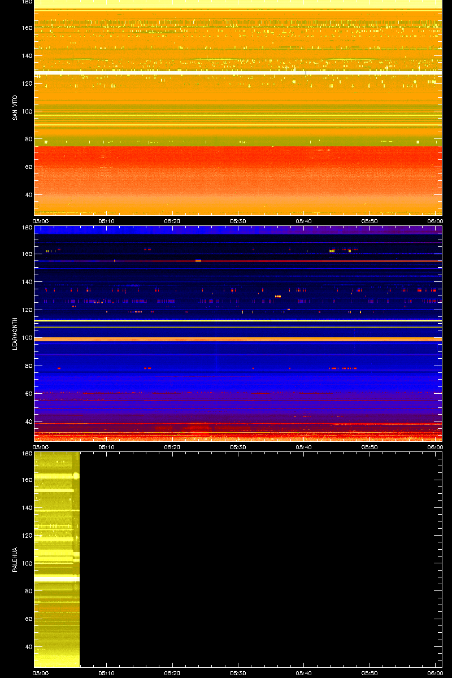Screen dimensions: 452x678
Task: Click 05:40 under the San Vito plot
Action: [304, 221]
